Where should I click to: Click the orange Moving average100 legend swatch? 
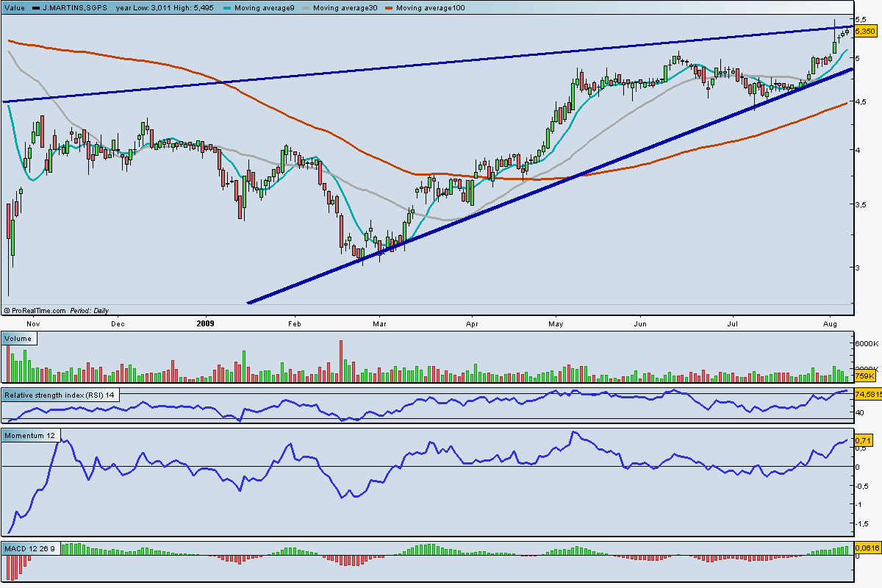pos(388,7)
